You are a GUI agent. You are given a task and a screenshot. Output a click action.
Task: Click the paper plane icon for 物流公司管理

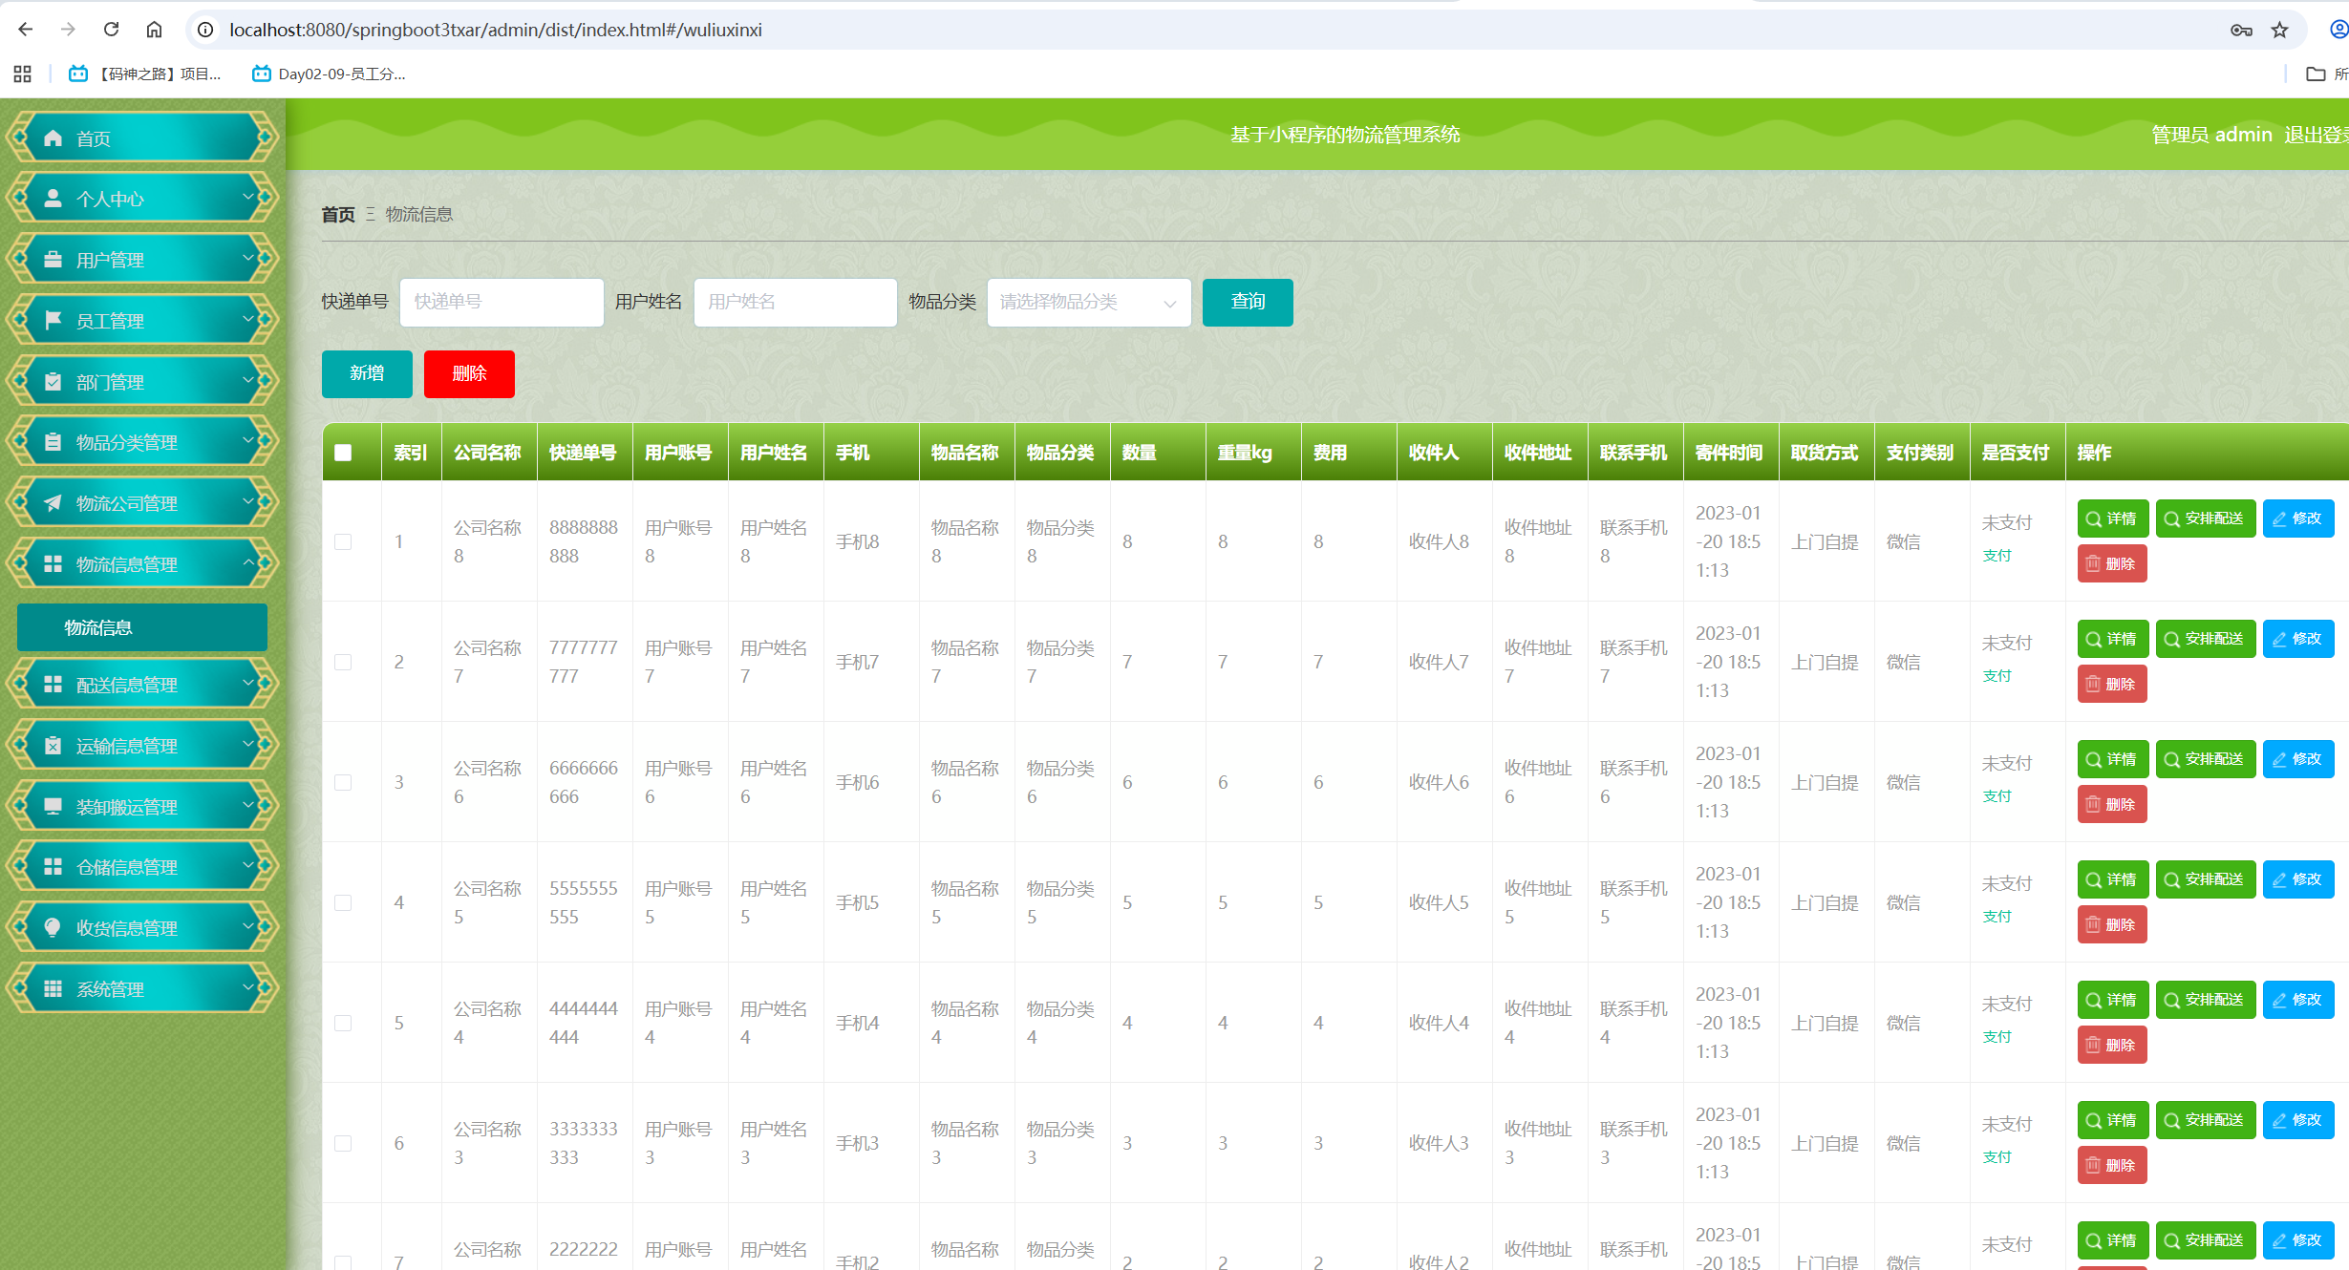(53, 502)
